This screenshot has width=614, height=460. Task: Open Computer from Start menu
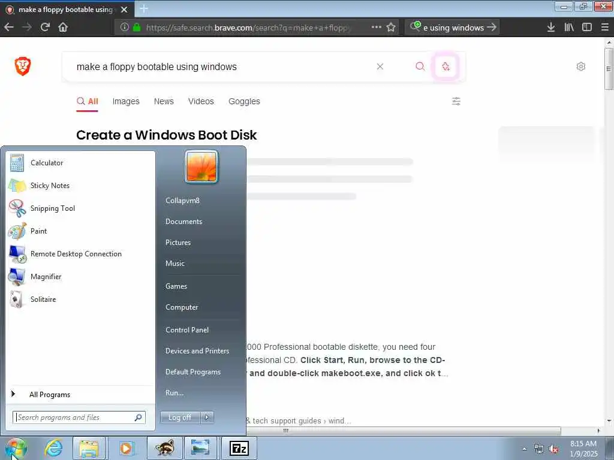tap(182, 307)
